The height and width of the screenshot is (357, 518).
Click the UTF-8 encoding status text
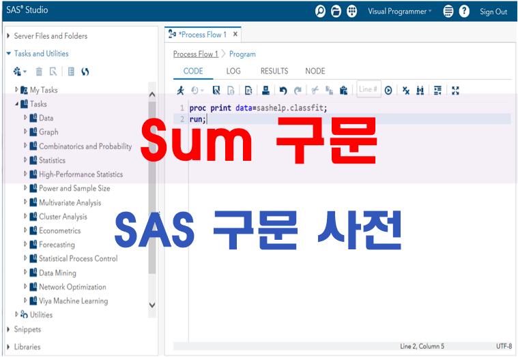pyautogui.click(x=504, y=346)
